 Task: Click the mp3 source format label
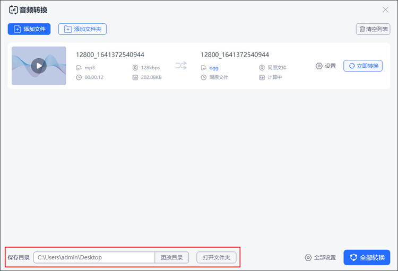(90, 68)
